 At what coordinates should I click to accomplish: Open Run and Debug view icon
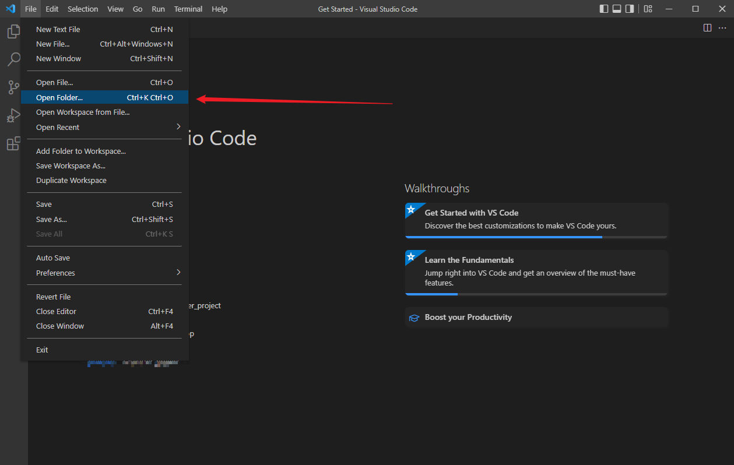point(13,115)
